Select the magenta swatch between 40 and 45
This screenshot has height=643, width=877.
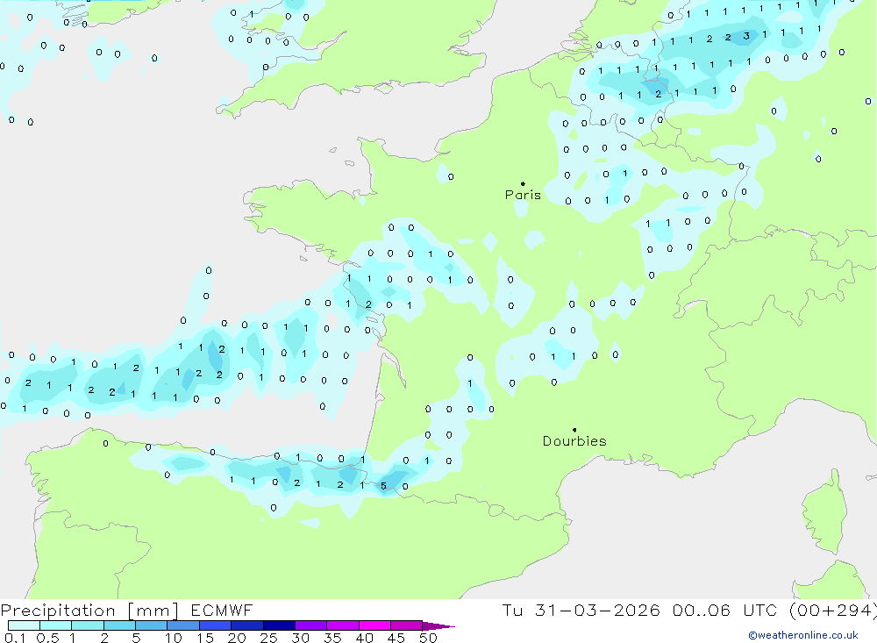(374, 625)
